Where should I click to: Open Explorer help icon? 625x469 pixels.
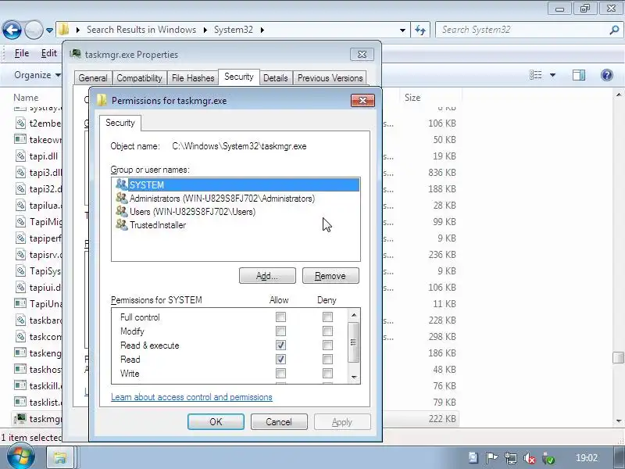[x=607, y=75]
